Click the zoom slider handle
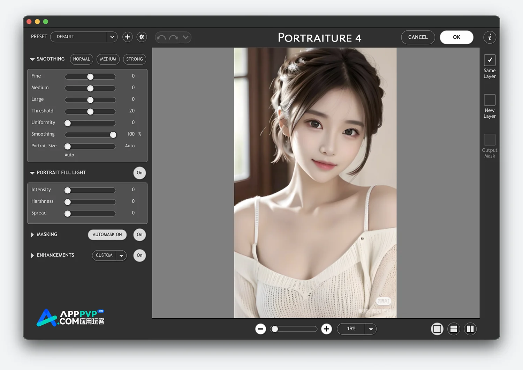The width and height of the screenshot is (523, 370). coord(275,329)
